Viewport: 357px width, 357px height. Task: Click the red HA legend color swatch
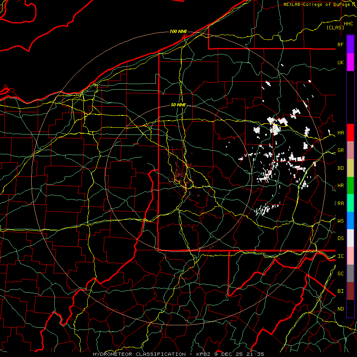(350, 132)
